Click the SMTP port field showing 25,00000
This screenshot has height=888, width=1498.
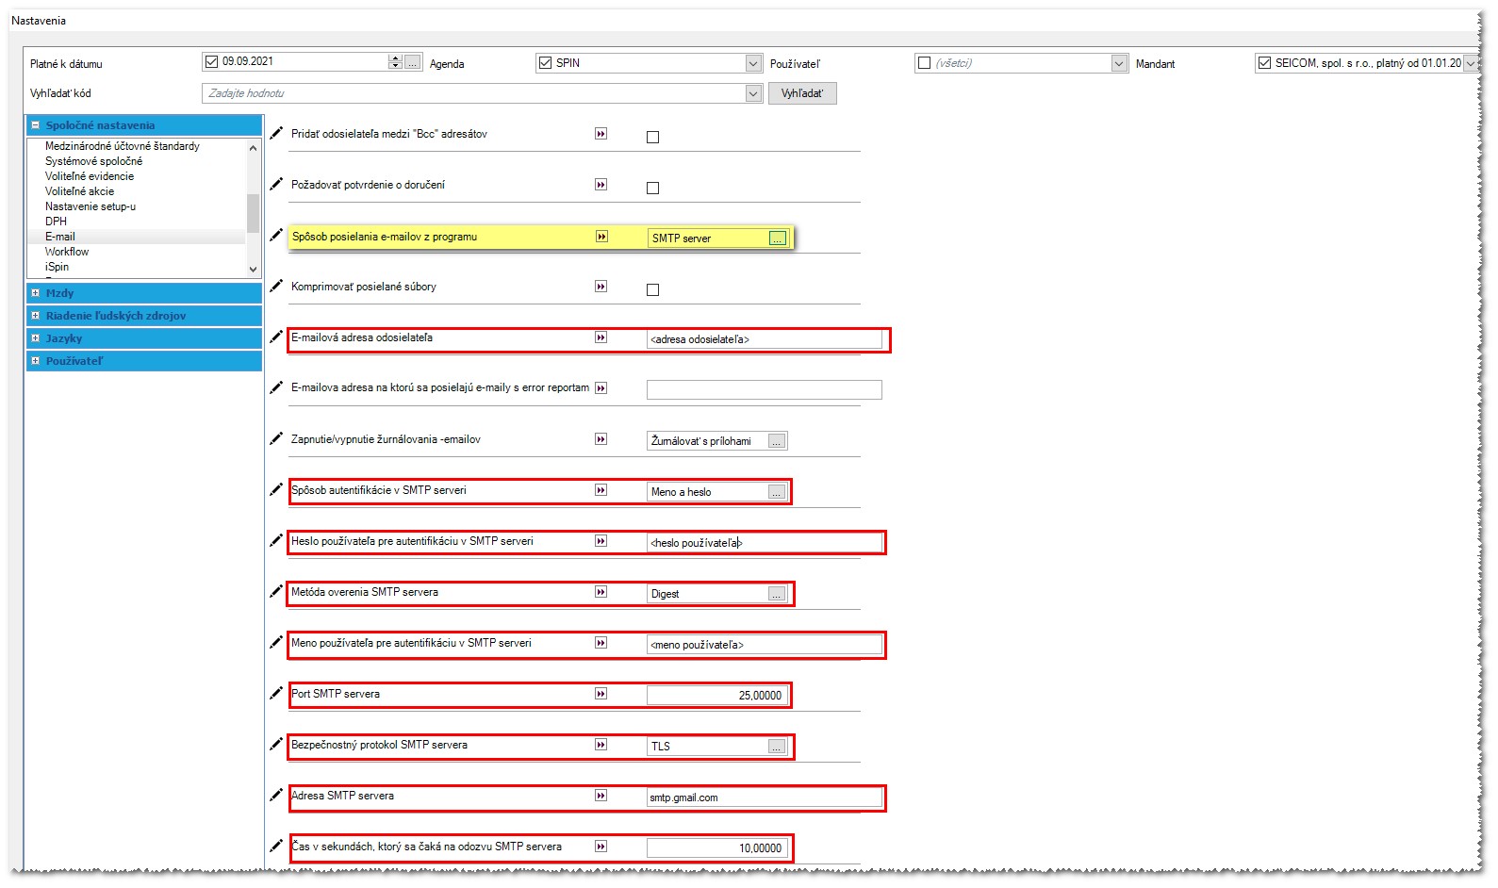point(716,696)
